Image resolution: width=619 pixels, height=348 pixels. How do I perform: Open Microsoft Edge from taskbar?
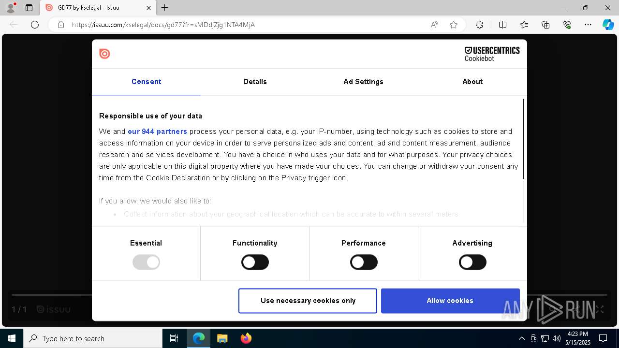click(x=199, y=338)
